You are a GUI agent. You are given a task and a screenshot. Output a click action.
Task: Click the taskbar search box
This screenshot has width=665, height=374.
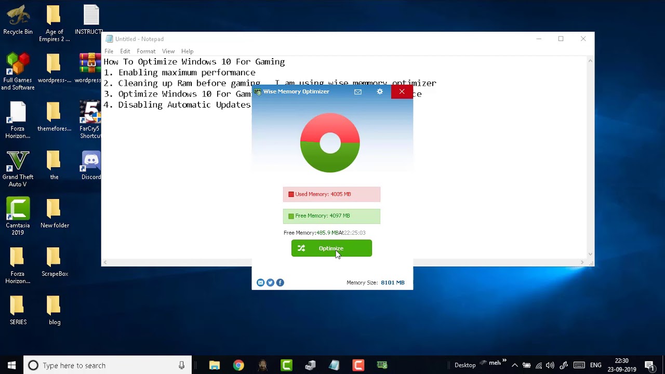point(108,365)
